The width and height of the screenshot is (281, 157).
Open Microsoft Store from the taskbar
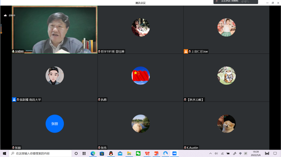pyautogui.click(x=102, y=153)
